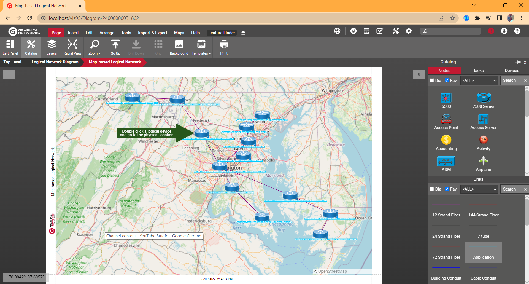Switch to the Racks tab
The image size is (529, 284).
click(478, 71)
